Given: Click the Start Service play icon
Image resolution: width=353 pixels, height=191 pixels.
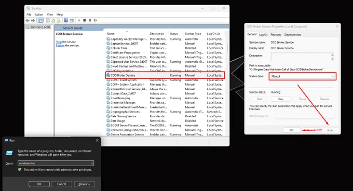Looking at the screenshot, I should [x=79, y=20].
